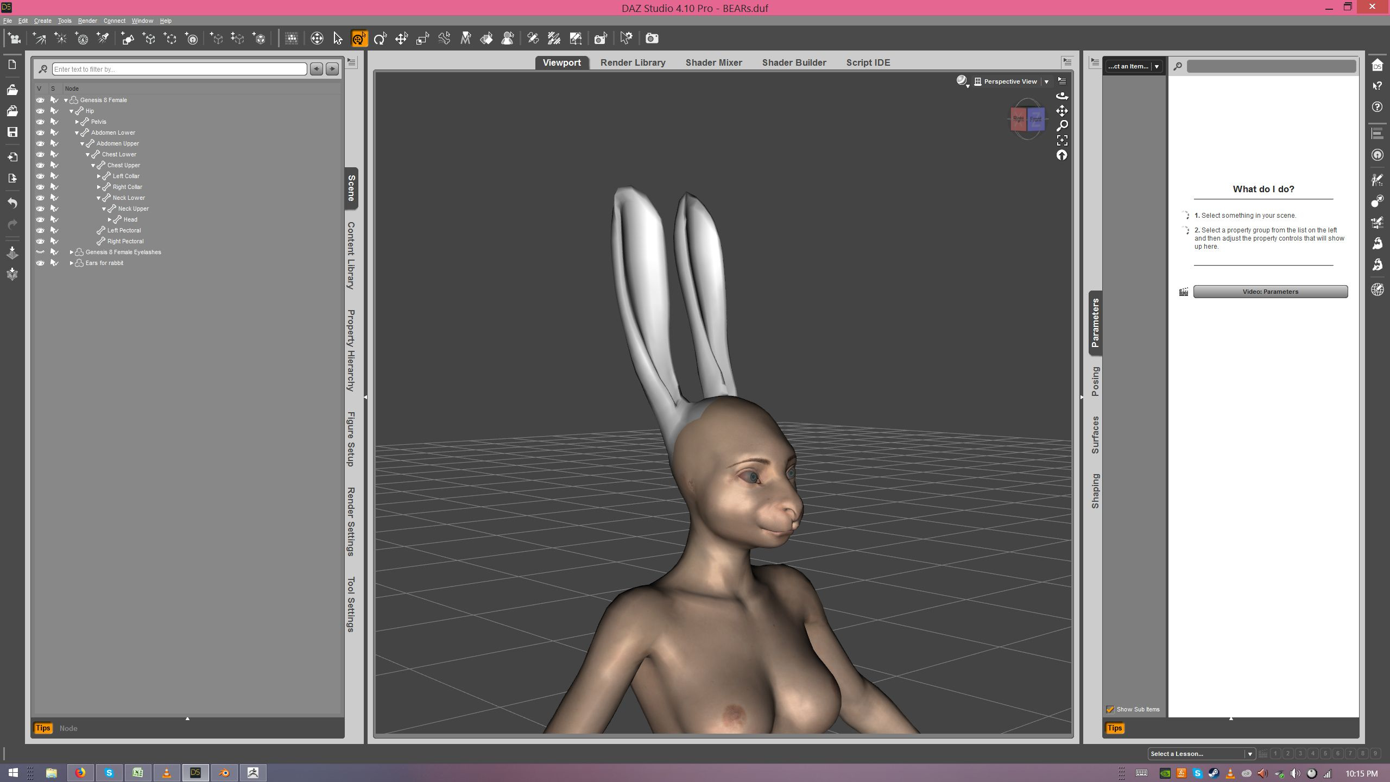Viewport: 1390px width, 782px height.
Task: Click the viewport Frame selection icon
Action: point(1062,141)
